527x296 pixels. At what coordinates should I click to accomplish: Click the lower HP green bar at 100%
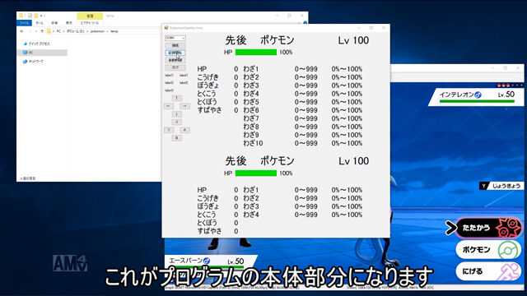click(256, 173)
